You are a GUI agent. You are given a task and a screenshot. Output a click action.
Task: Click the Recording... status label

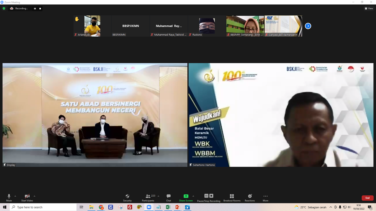pyautogui.click(x=22, y=8)
